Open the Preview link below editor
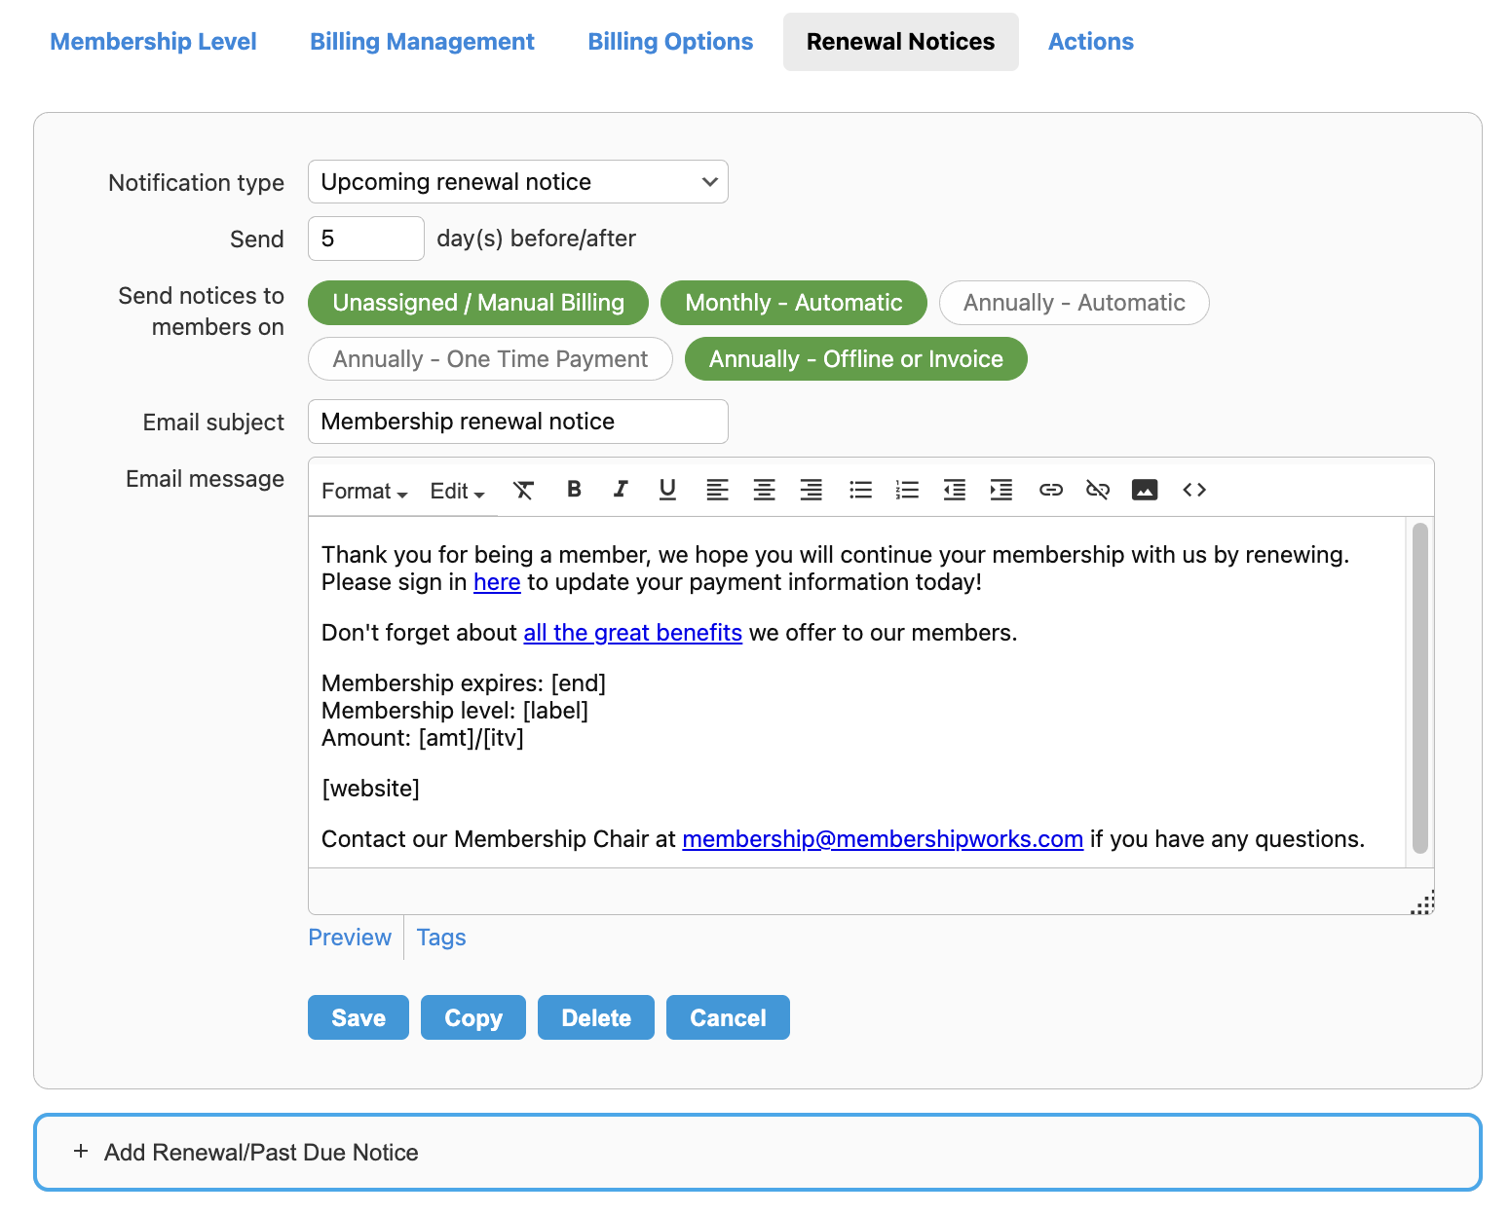This screenshot has width=1510, height=1215. [350, 938]
